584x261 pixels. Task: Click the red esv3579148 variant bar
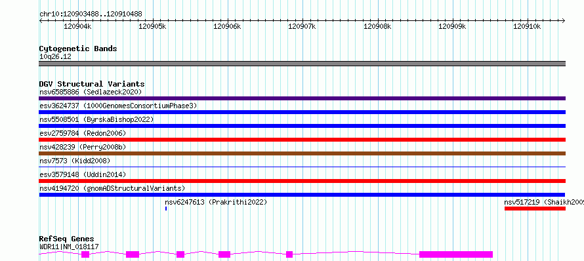(x=302, y=181)
